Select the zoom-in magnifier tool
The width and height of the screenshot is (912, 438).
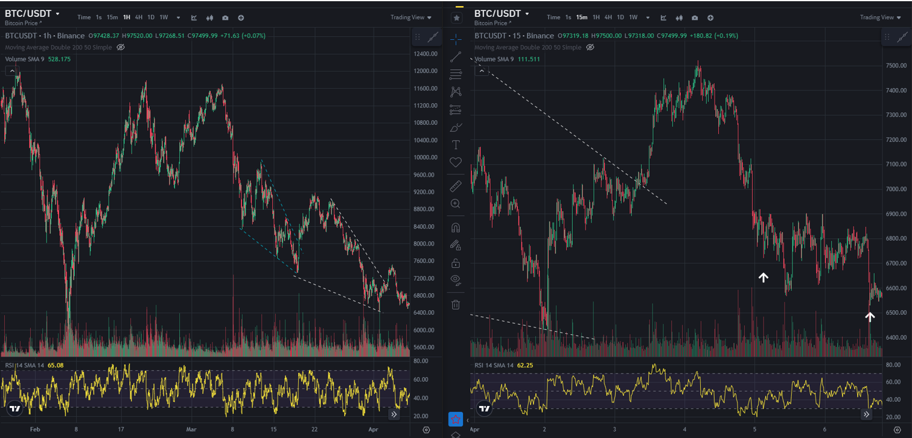pyautogui.click(x=456, y=204)
